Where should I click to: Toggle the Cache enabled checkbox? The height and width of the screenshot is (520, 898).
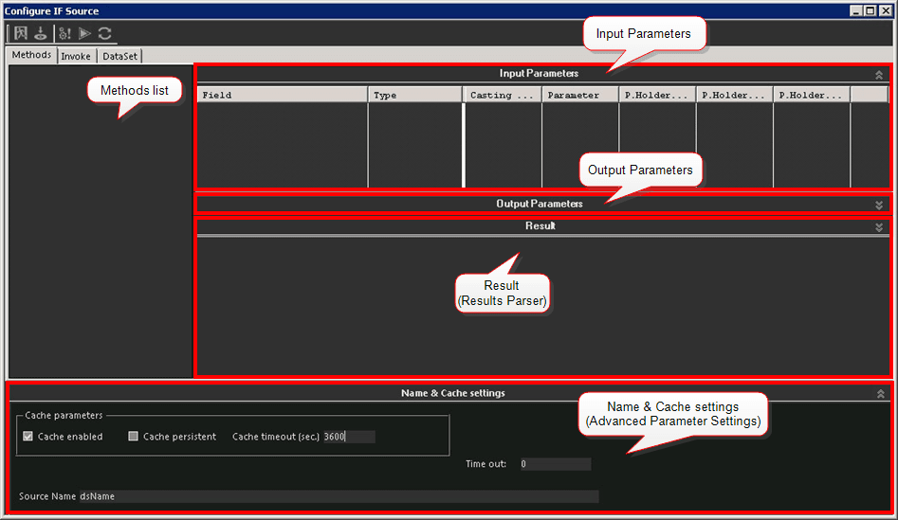[28, 437]
